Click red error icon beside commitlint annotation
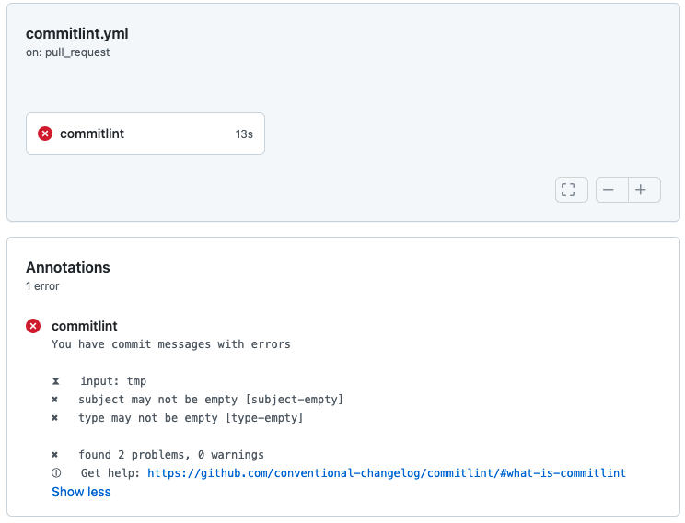The height and width of the screenshot is (523, 685). [33, 326]
